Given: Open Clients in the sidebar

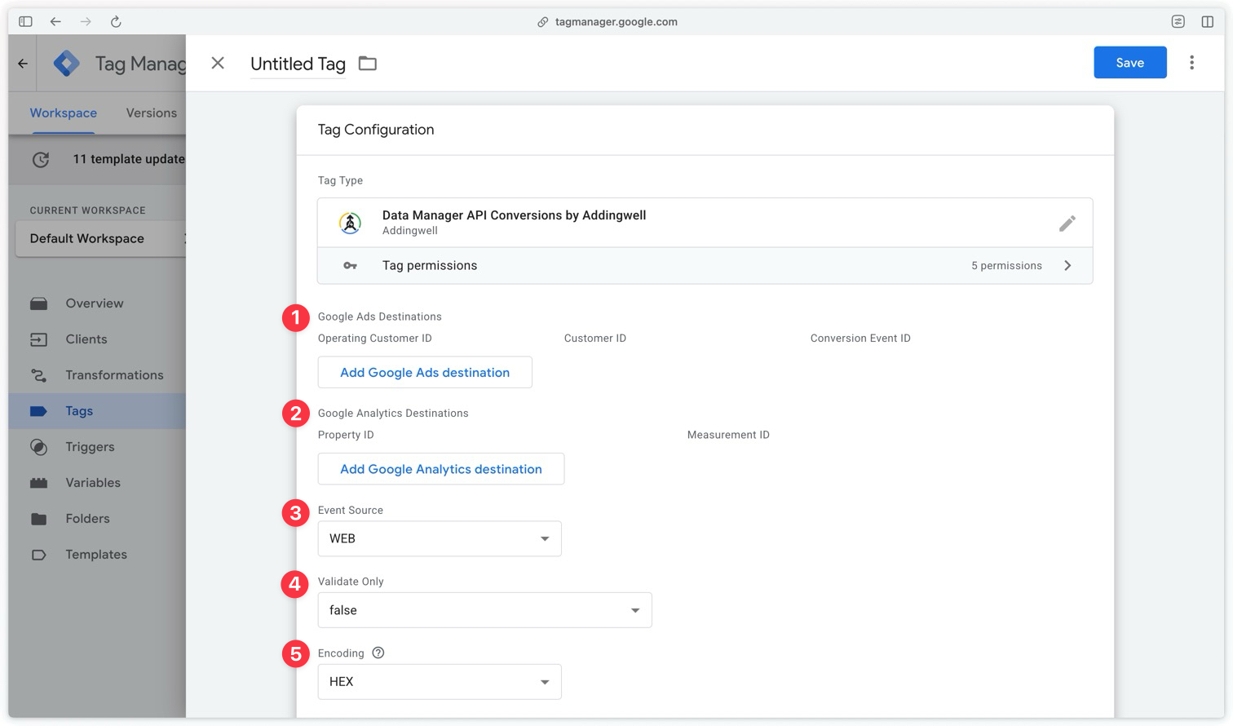Looking at the screenshot, I should [x=86, y=339].
